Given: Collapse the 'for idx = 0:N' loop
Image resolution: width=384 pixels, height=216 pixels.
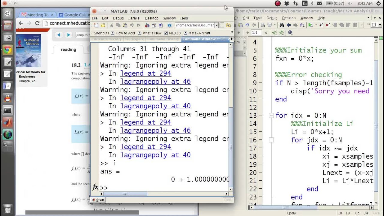Looking at the screenshot, I should tap(271, 115).
